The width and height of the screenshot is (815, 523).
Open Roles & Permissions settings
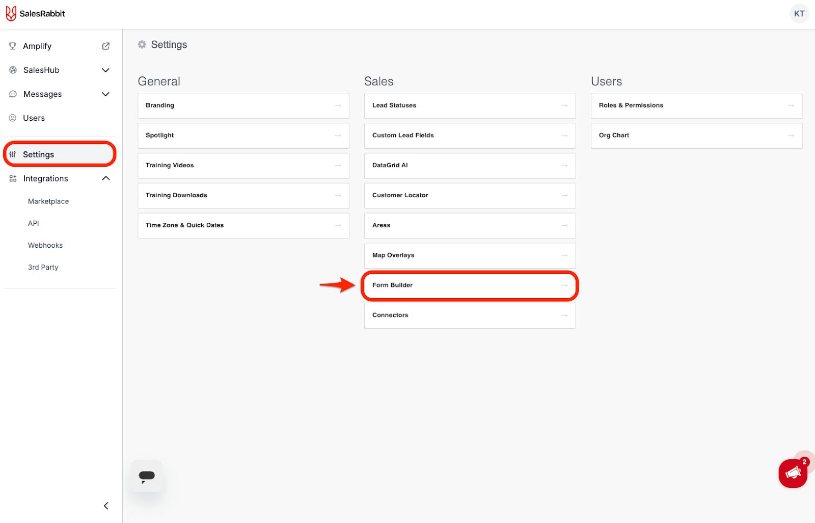[x=696, y=106]
